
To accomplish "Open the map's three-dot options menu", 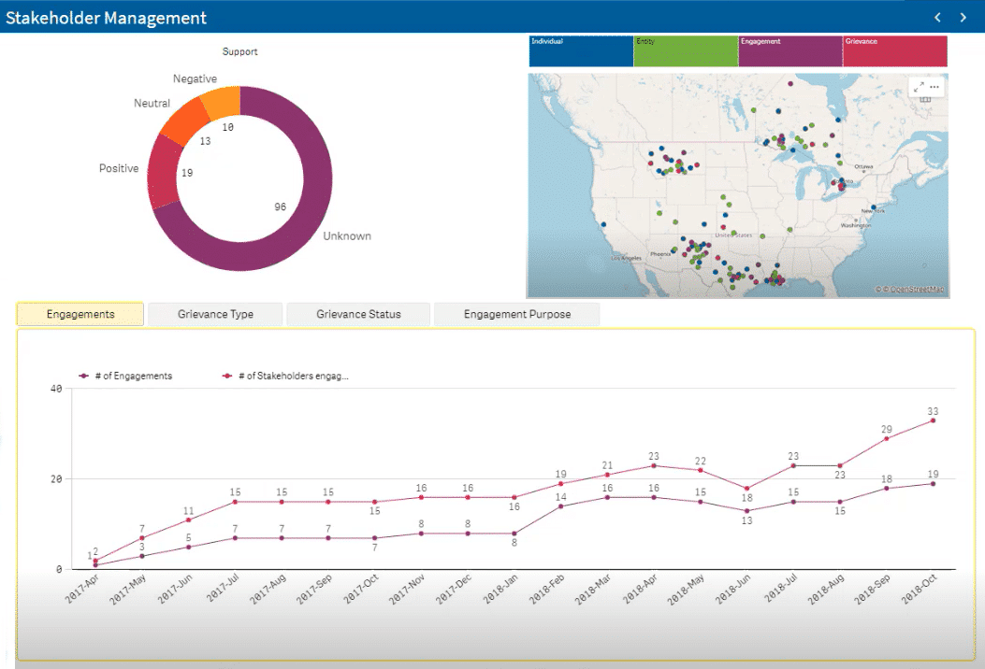I will (934, 87).
